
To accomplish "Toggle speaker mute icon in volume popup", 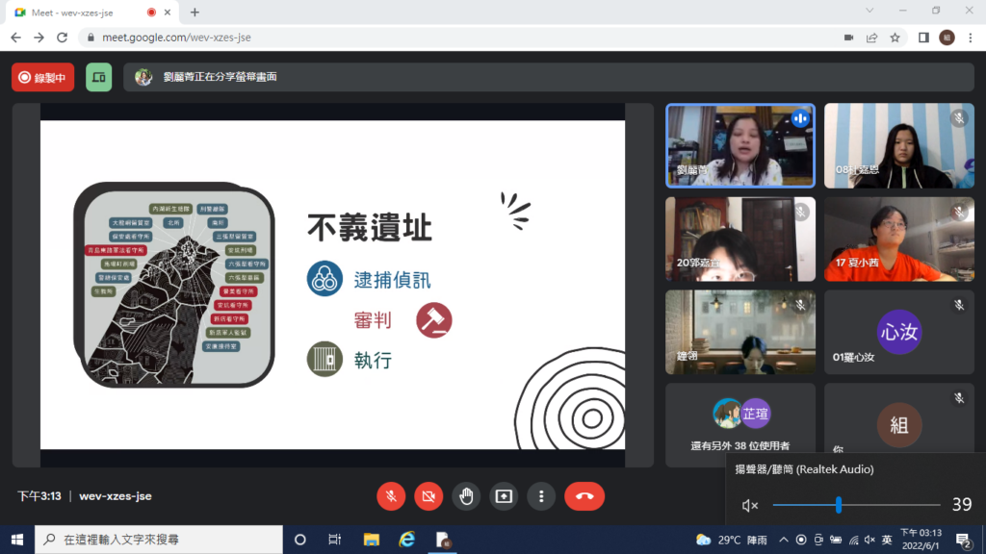I will click(749, 505).
